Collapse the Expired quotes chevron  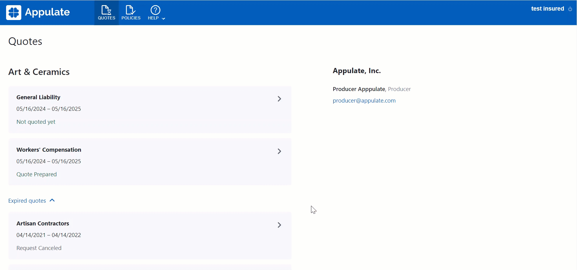click(52, 201)
